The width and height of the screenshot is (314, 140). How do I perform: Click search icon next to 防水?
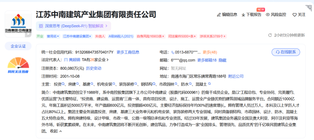coord(190,84)
